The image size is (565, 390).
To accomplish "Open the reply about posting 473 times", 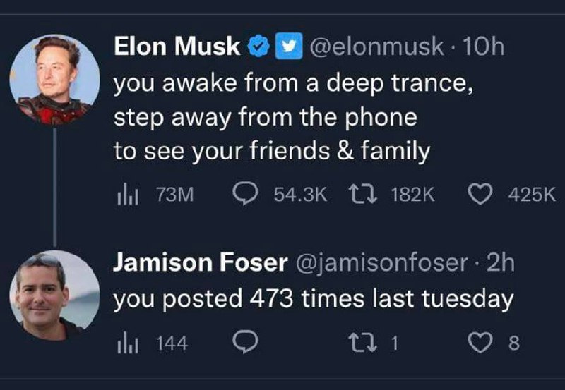I will pyautogui.click(x=313, y=299).
